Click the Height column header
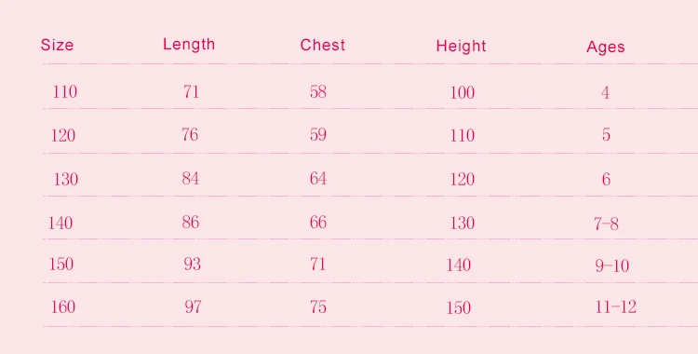 coord(461,46)
